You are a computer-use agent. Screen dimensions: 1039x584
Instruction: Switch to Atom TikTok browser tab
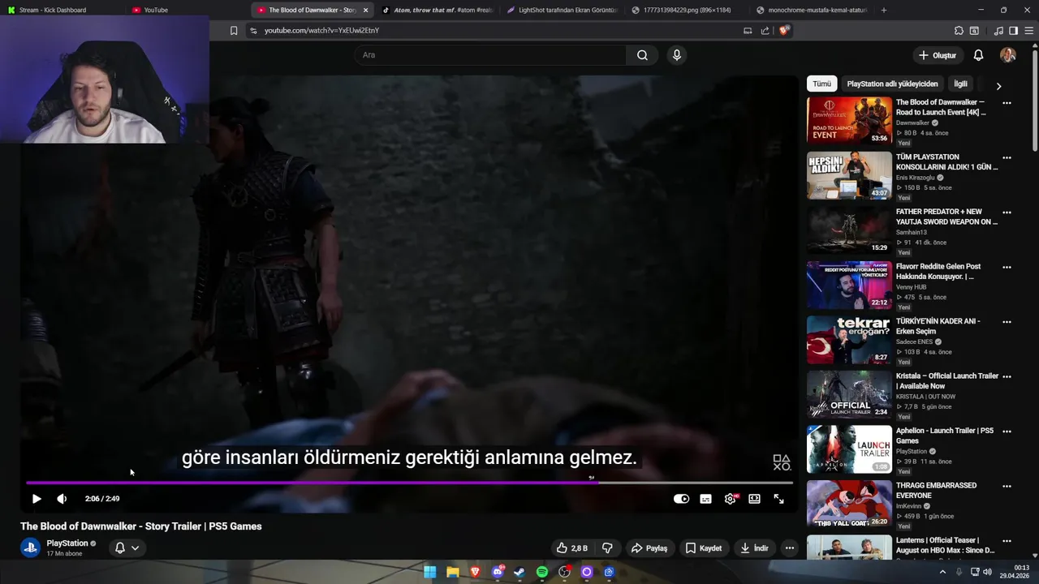(437, 10)
